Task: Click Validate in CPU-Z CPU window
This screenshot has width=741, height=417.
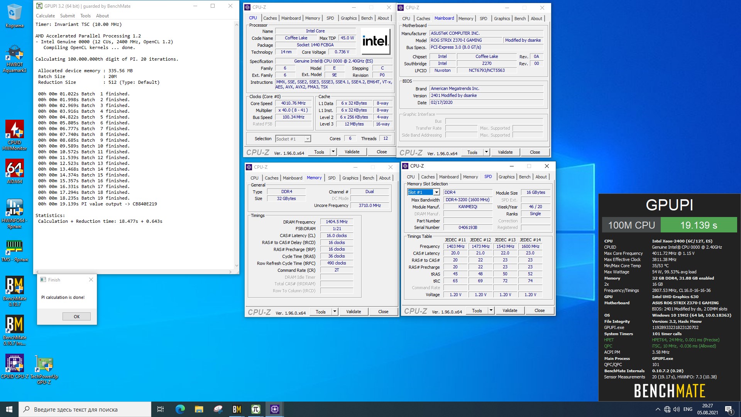Action: click(352, 152)
